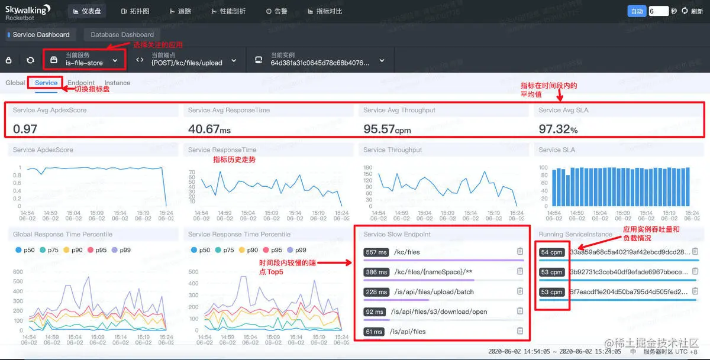Toggle the 自动 auto-refresh button
710x360 pixels.
(637, 11)
